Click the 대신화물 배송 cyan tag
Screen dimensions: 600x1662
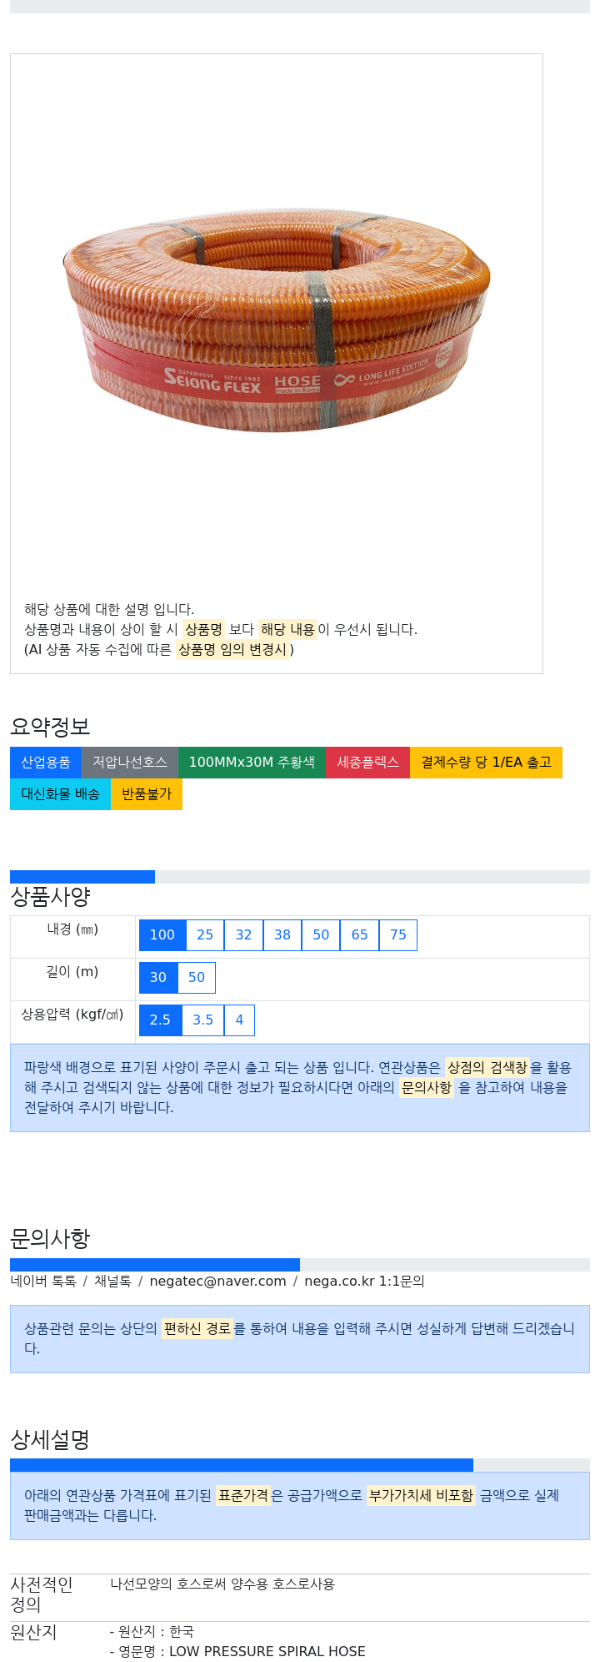[60, 794]
